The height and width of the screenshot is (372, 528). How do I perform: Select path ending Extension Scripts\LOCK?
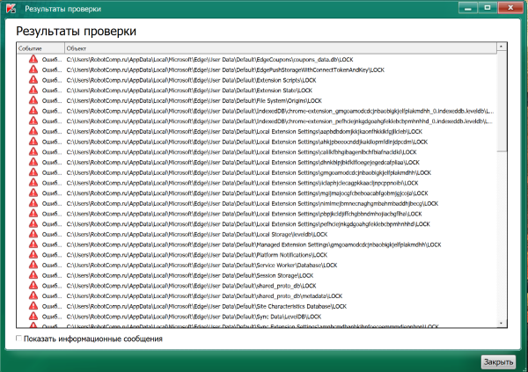click(x=191, y=80)
